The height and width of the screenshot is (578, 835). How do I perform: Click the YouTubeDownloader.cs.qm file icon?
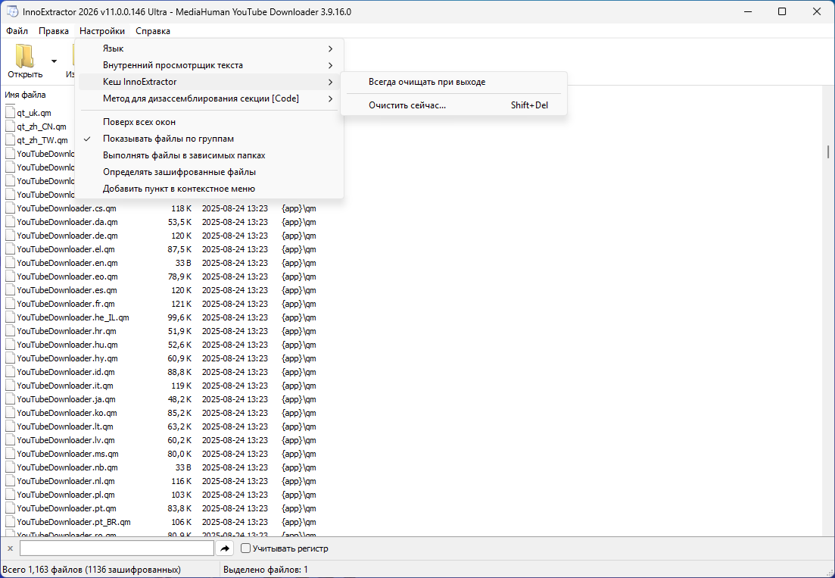[x=10, y=208]
